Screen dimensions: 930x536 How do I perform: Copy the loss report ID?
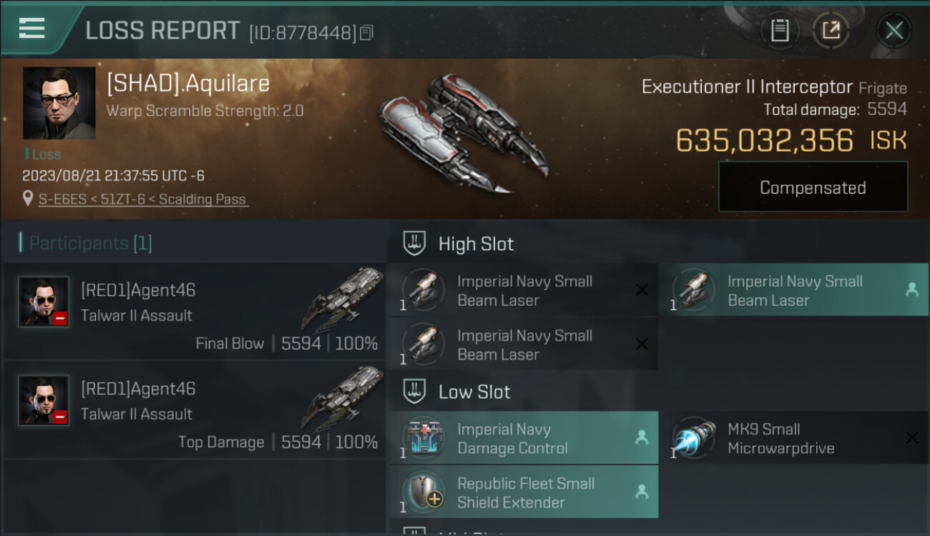(x=366, y=33)
